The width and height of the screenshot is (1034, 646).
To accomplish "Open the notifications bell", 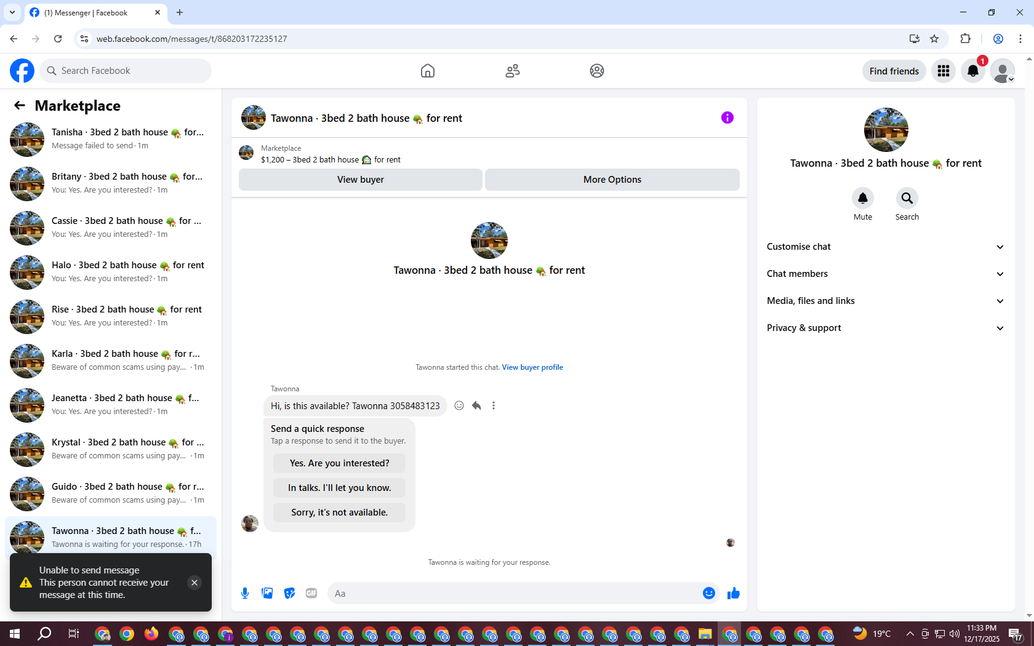I will [x=973, y=71].
